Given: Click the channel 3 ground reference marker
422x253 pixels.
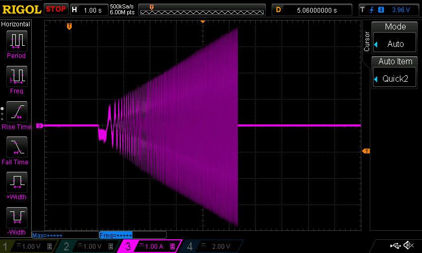Looking at the screenshot, I should click(40, 125).
